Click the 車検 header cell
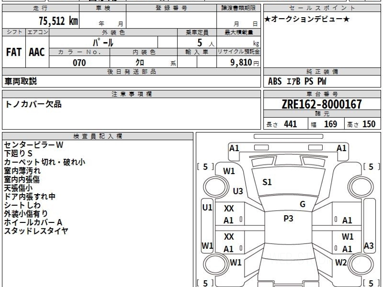383x287 pixels. coord(102,8)
